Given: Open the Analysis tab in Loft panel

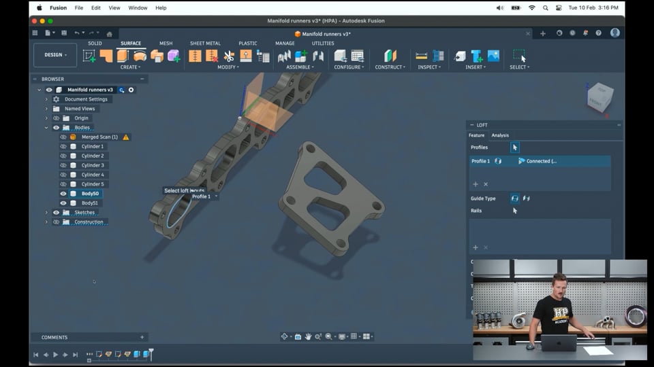Looking at the screenshot, I should (x=500, y=135).
